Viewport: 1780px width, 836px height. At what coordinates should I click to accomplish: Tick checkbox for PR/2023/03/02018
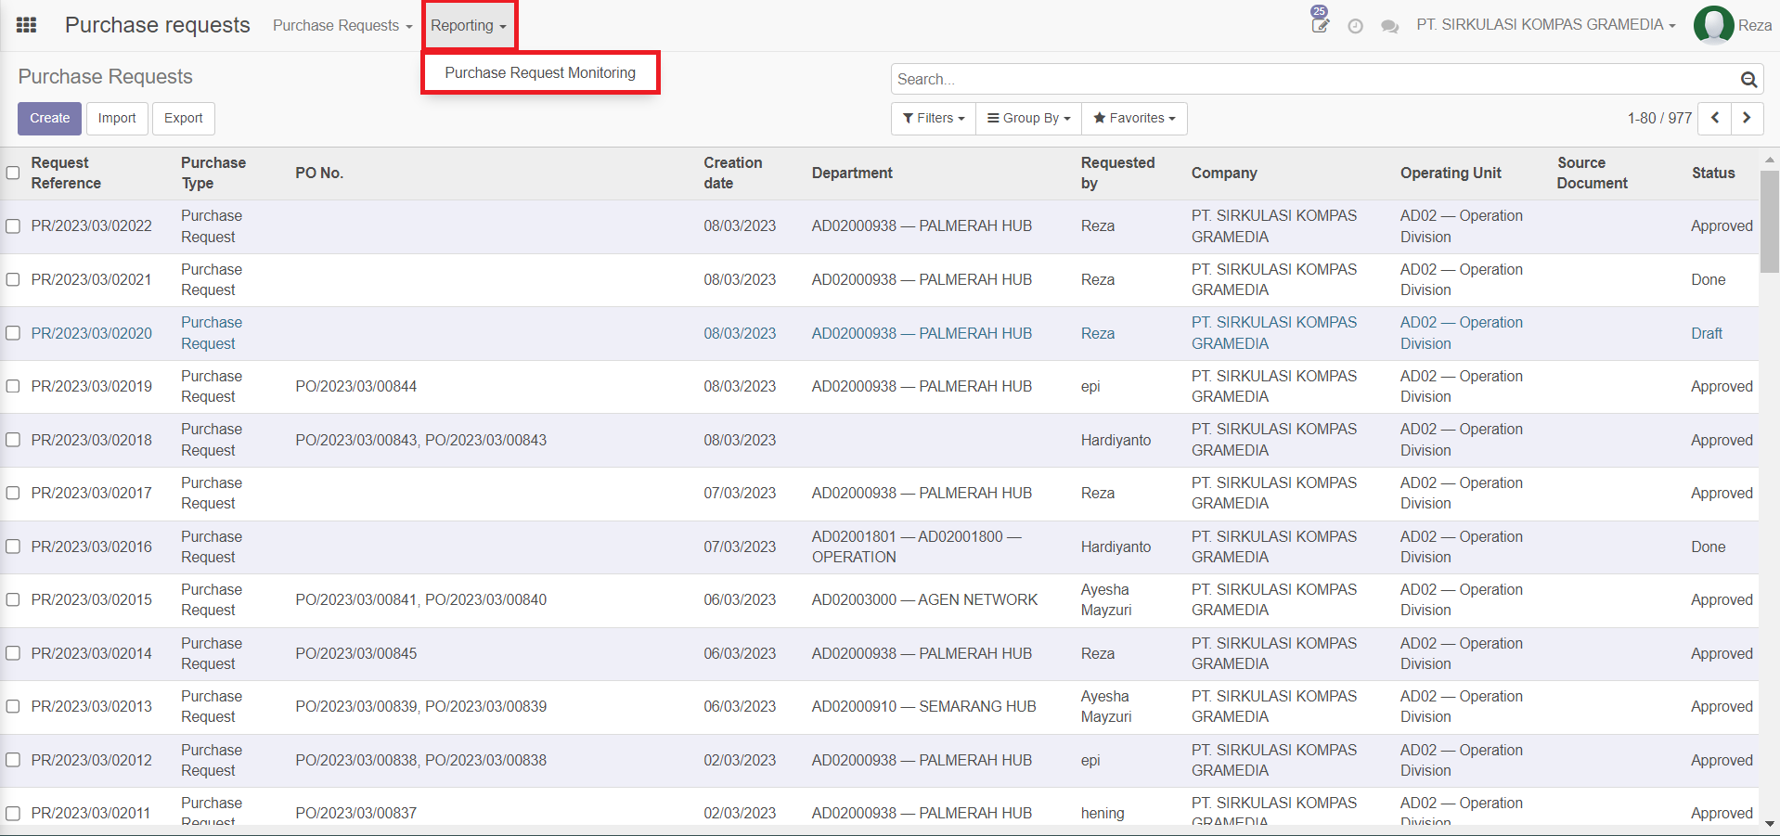13,440
